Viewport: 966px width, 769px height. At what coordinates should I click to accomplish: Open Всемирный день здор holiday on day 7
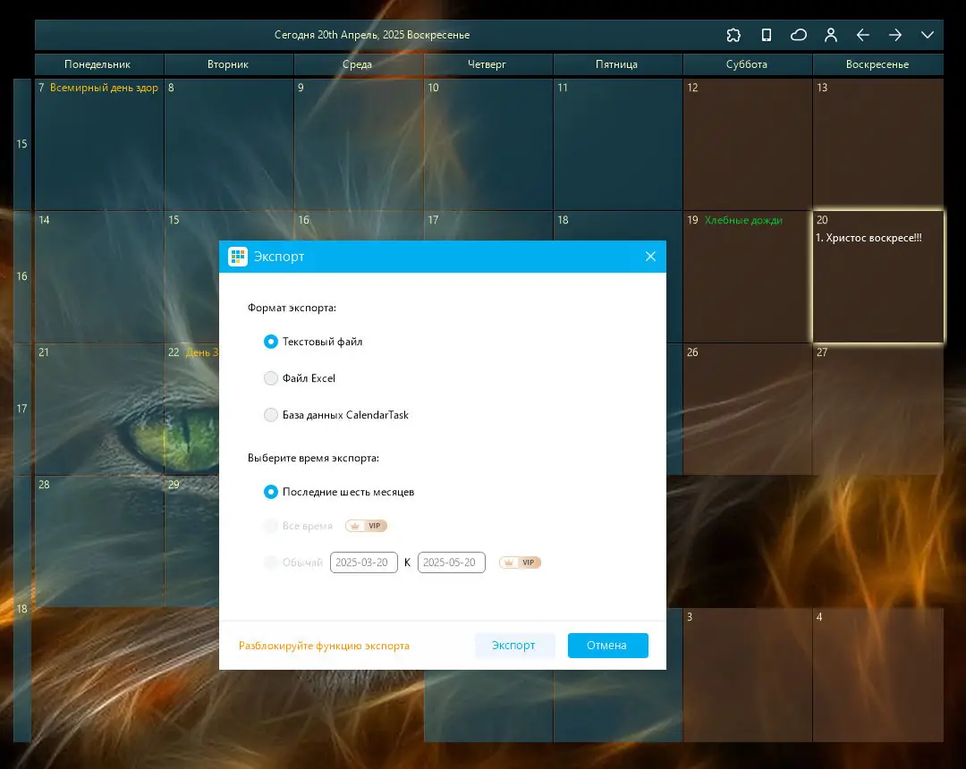[x=104, y=88]
